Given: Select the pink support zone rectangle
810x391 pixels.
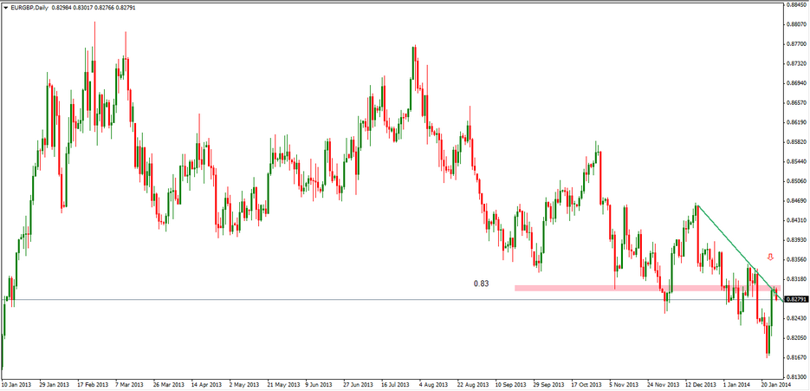Looking at the screenshot, I should point(645,288).
